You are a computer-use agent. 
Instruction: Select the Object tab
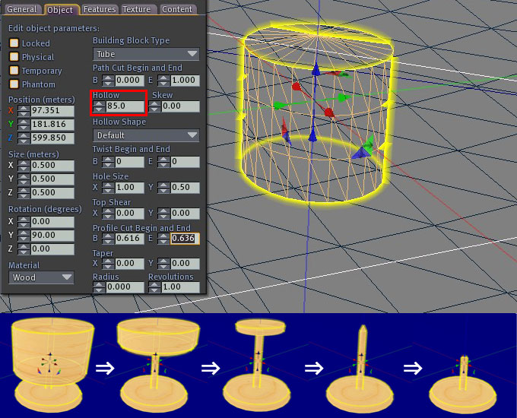click(x=60, y=10)
